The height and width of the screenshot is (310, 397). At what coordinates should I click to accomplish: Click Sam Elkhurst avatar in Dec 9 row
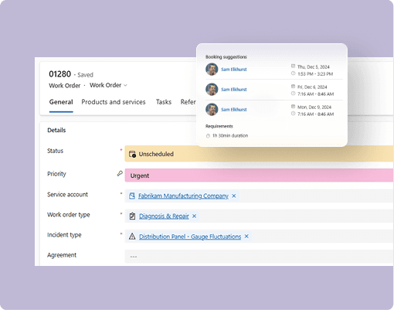click(212, 109)
